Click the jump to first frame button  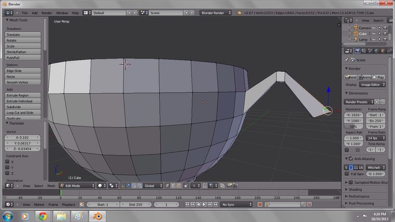click(187, 205)
